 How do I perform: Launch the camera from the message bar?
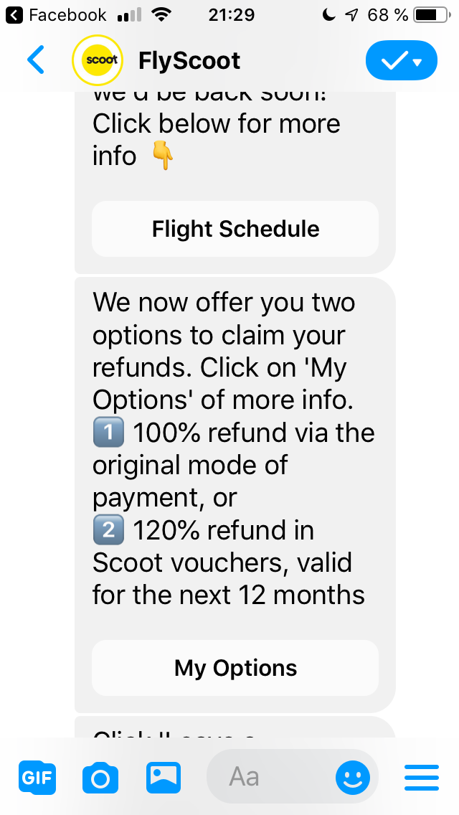pos(100,778)
